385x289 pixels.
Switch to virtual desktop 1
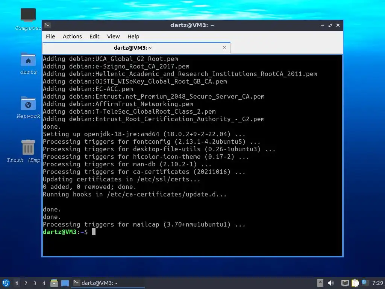click(17, 283)
